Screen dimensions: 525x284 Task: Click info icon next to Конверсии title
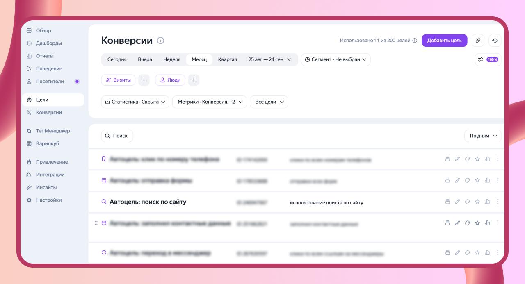tap(160, 41)
